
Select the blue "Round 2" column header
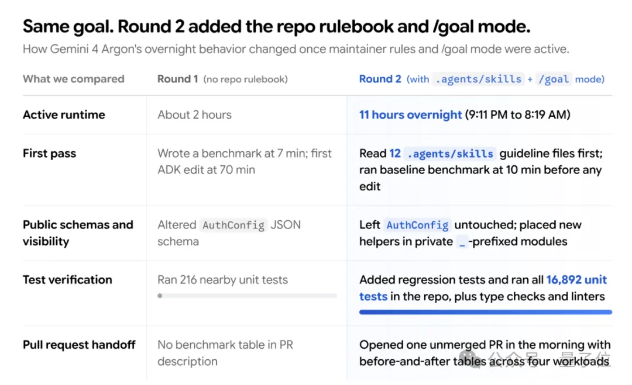380,79
